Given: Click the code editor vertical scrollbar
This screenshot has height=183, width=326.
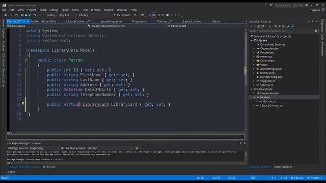Looking at the screenshot, I should point(246,80).
